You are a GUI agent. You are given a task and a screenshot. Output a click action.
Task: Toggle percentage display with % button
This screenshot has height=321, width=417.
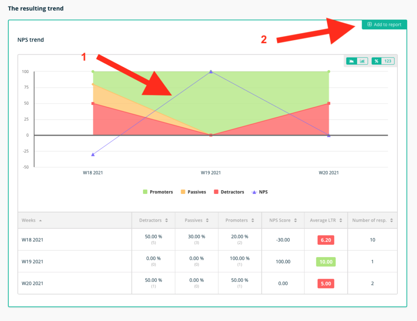tap(376, 61)
